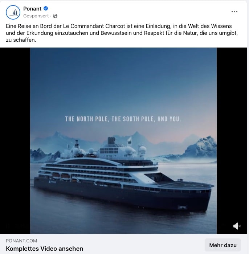
Task: Open the Ponant profile logo
Action: [13, 12]
